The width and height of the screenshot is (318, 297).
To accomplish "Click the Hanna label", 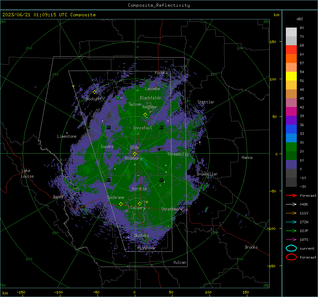I will [x=247, y=158].
